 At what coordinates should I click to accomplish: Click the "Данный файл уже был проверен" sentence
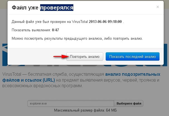pyautogui.click(x=67, y=22)
